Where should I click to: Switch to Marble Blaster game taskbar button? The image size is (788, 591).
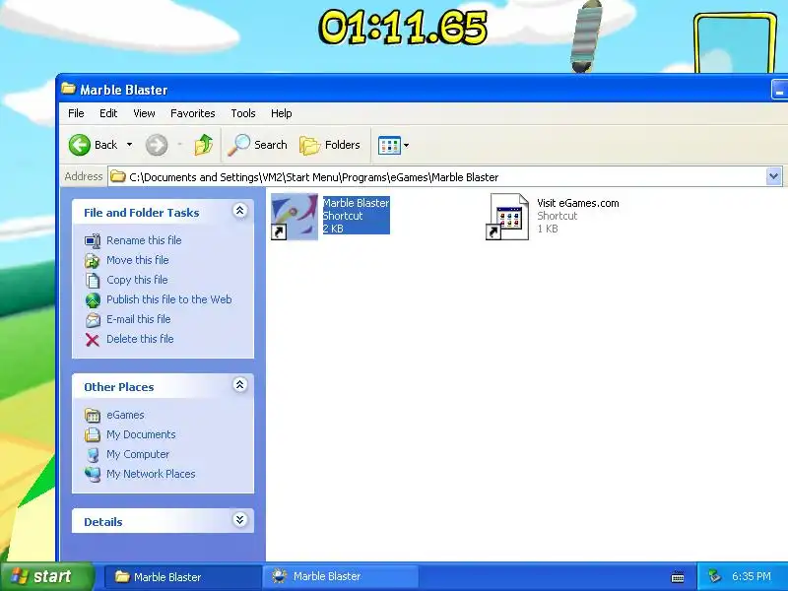tap(341, 577)
